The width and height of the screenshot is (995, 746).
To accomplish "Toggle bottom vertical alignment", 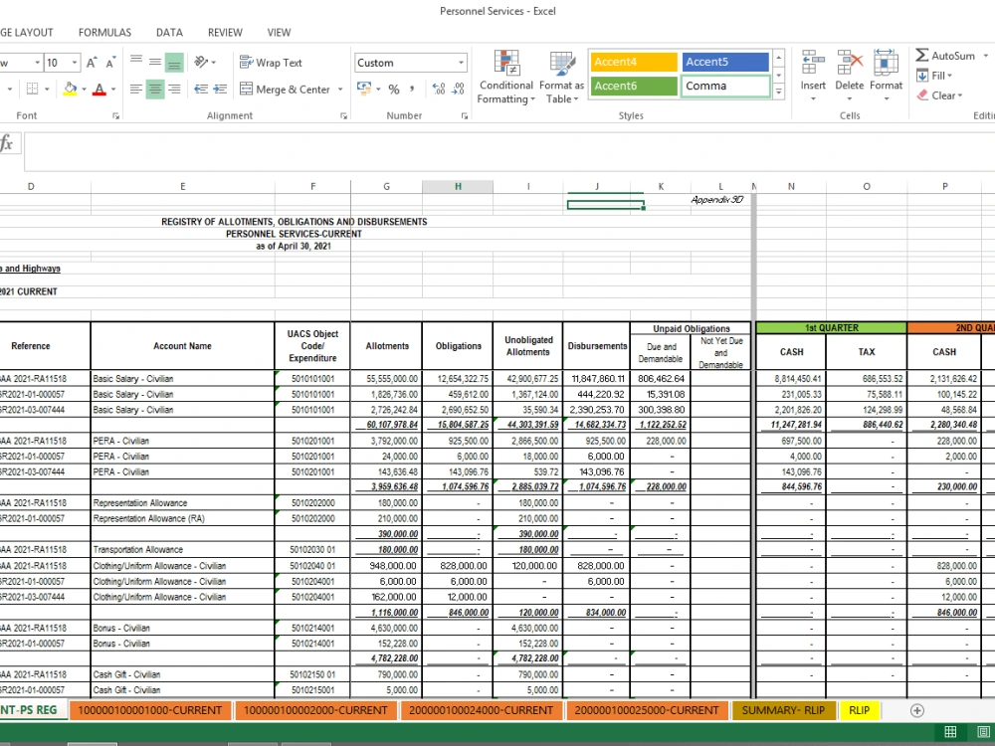I will pyautogui.click(x=174, y=62).
